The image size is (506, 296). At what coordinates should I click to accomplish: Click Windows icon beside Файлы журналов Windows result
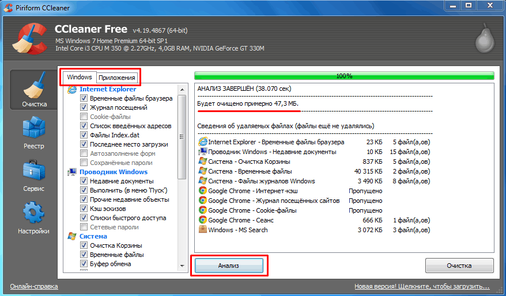pyautogui.click(x=203, y=181)
